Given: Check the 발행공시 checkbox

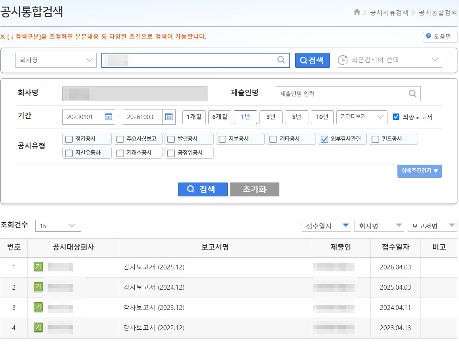Looking at the screenshot, I should click(x=171, y=139).
